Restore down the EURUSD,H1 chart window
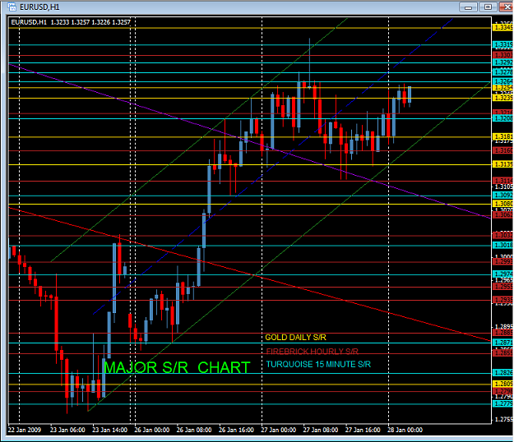 coord(488,7)
